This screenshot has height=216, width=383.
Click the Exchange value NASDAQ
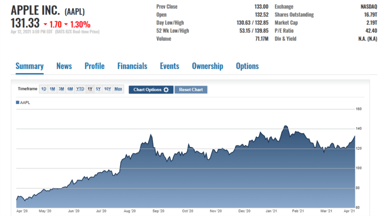coord(369,7)
